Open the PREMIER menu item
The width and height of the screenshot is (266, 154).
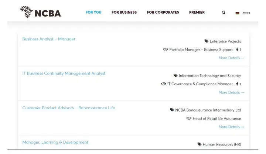197,12
